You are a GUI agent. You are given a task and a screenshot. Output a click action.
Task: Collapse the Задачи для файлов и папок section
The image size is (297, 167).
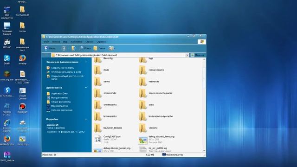click(x=86, y=62)
